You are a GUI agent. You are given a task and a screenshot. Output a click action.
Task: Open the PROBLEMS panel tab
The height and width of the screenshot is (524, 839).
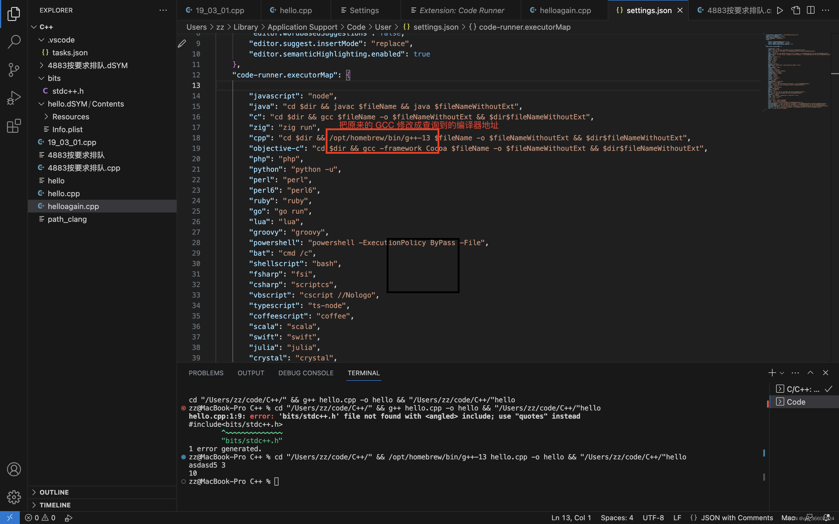pos(206,373)
